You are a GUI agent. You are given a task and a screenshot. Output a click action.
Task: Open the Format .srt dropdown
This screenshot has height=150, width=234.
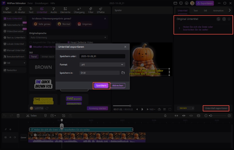[x=102, y=65]
